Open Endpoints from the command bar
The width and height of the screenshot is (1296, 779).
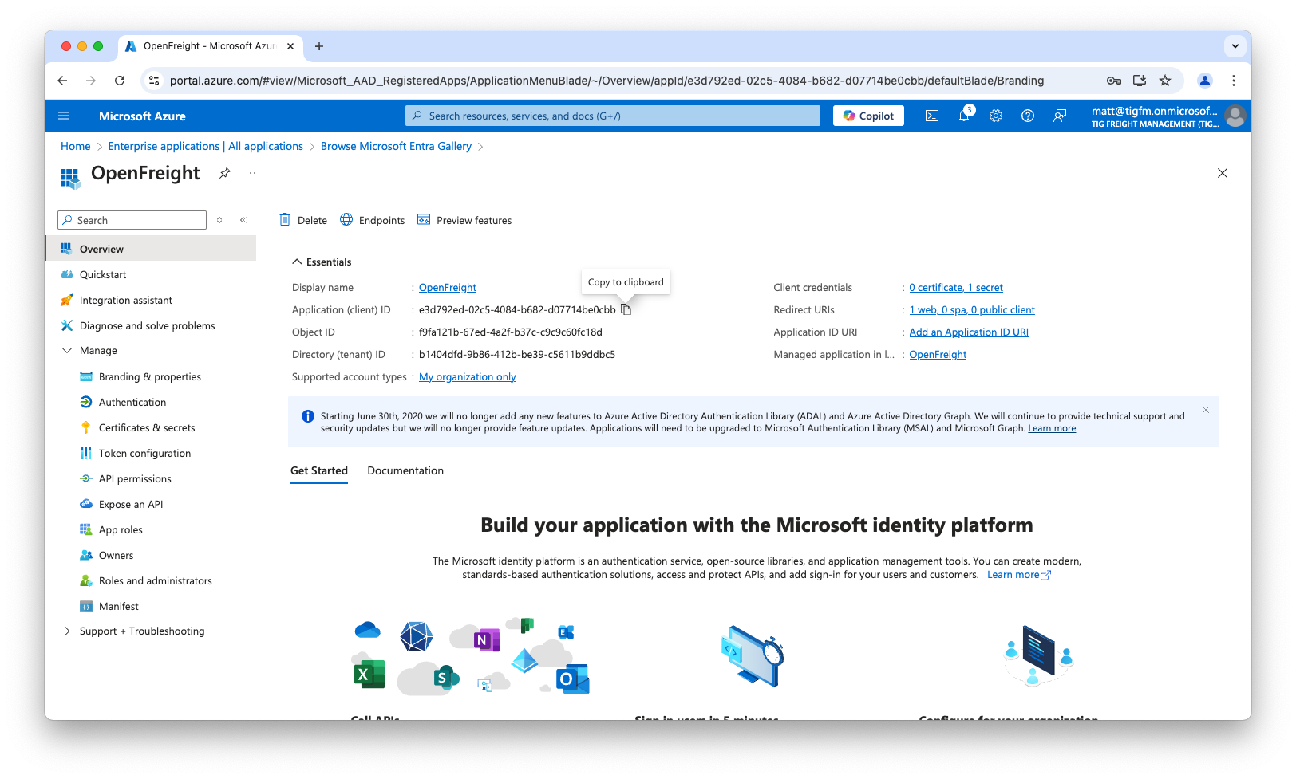(373, 220)
